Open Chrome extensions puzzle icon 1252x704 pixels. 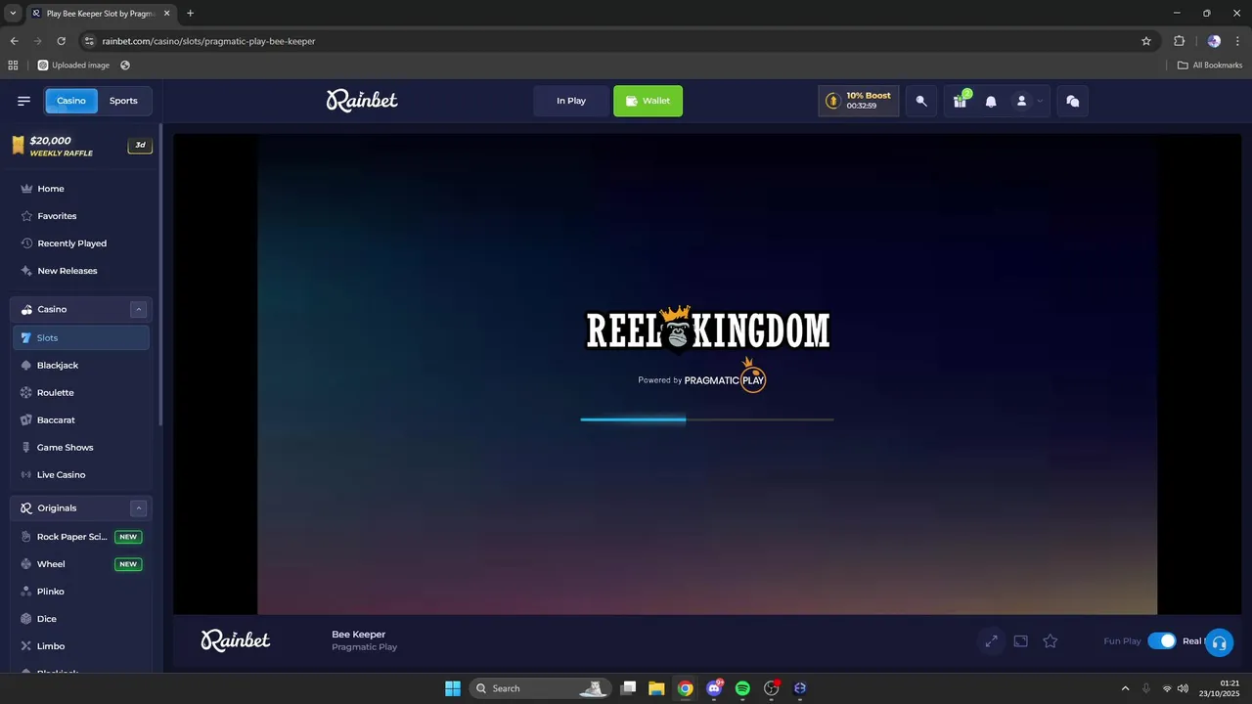point(1179,41)
